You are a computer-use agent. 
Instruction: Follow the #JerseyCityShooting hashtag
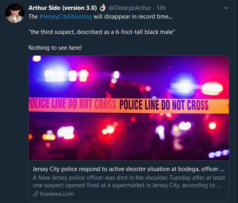[x=66, y=17]
